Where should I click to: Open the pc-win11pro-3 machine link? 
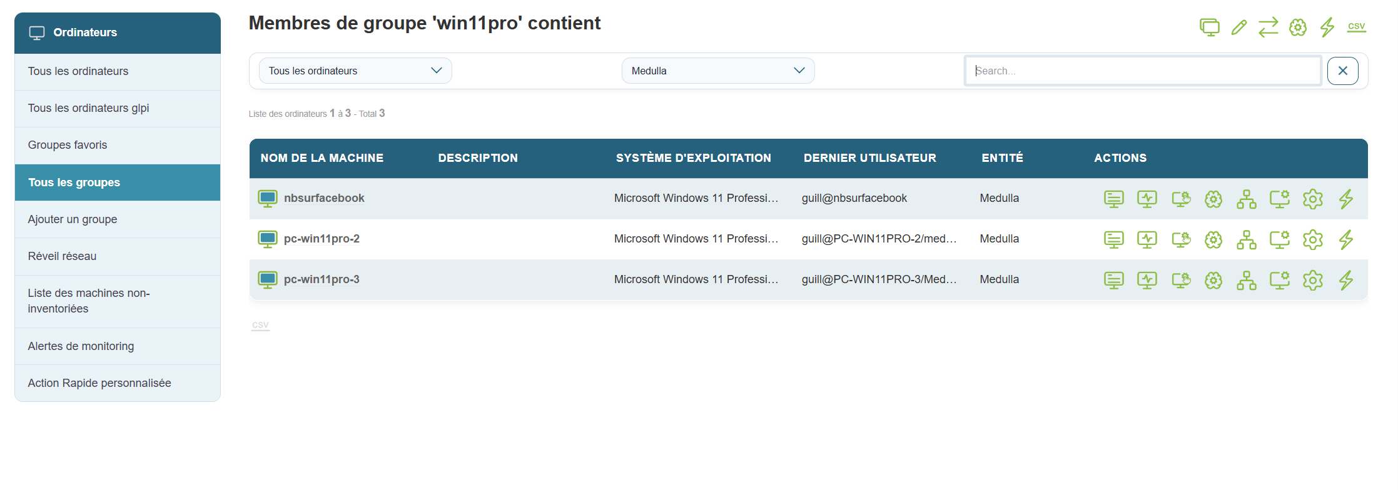point(322,279)
